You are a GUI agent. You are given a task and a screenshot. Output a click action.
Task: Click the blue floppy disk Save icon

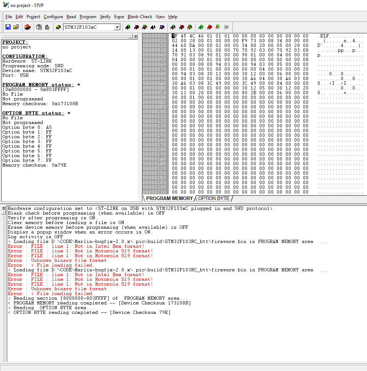[x=8, y=27]
